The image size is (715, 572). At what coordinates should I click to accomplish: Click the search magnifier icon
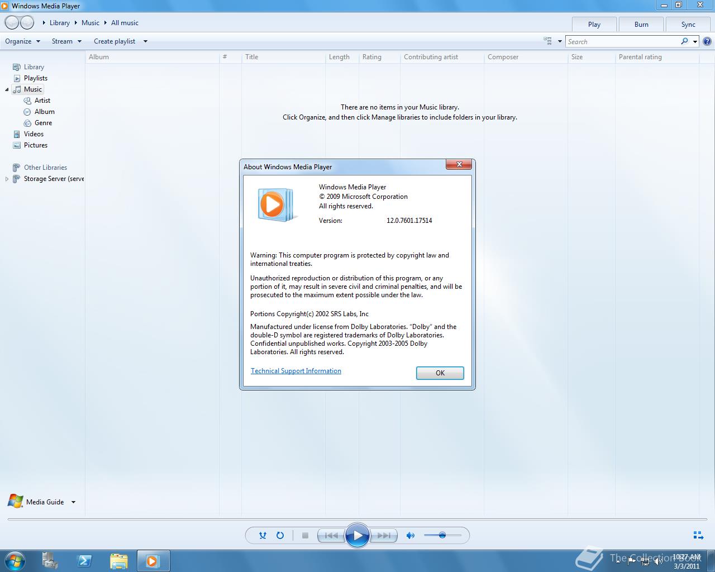click(x=684, y=41)
